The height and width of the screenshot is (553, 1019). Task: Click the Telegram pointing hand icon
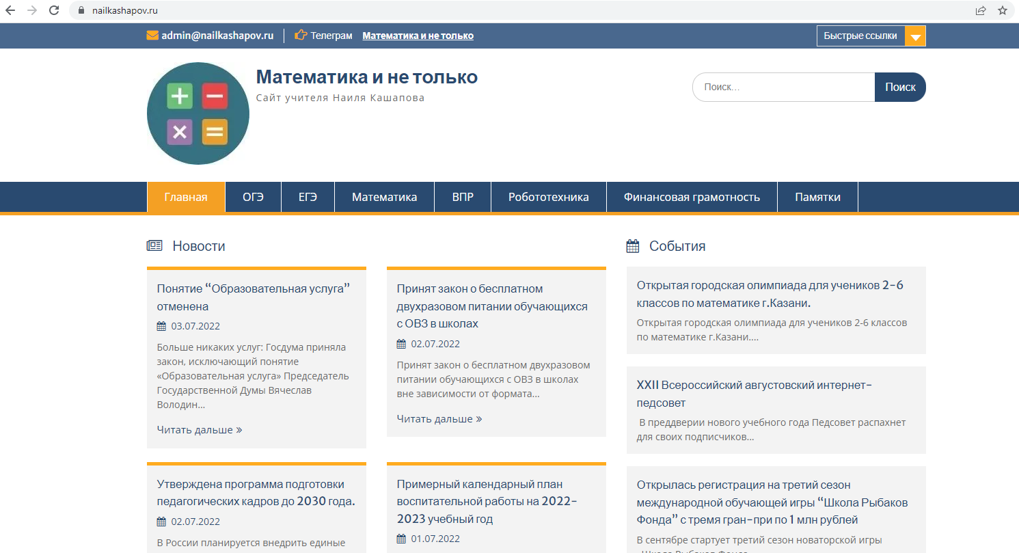click(301, 36)
